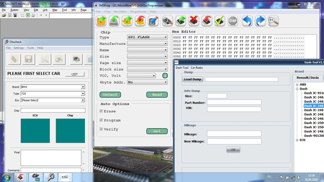Click blue undo arrow in IMSProg
Viewport: 324px width, 182px height.
(247, 21)
